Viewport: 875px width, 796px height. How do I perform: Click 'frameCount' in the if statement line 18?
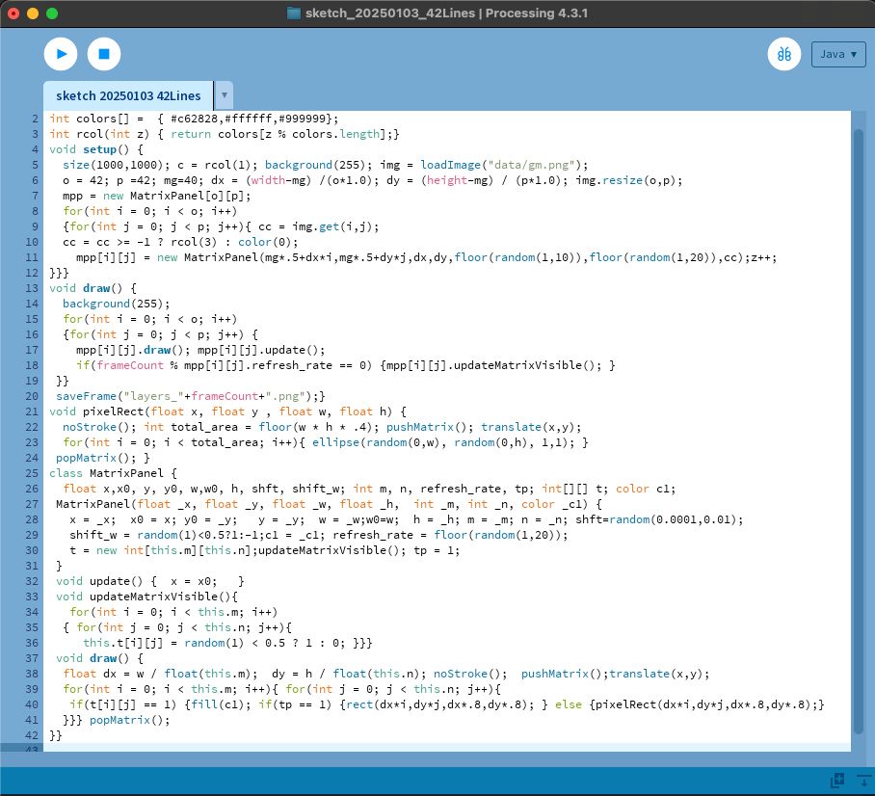[x=130, y=365]
